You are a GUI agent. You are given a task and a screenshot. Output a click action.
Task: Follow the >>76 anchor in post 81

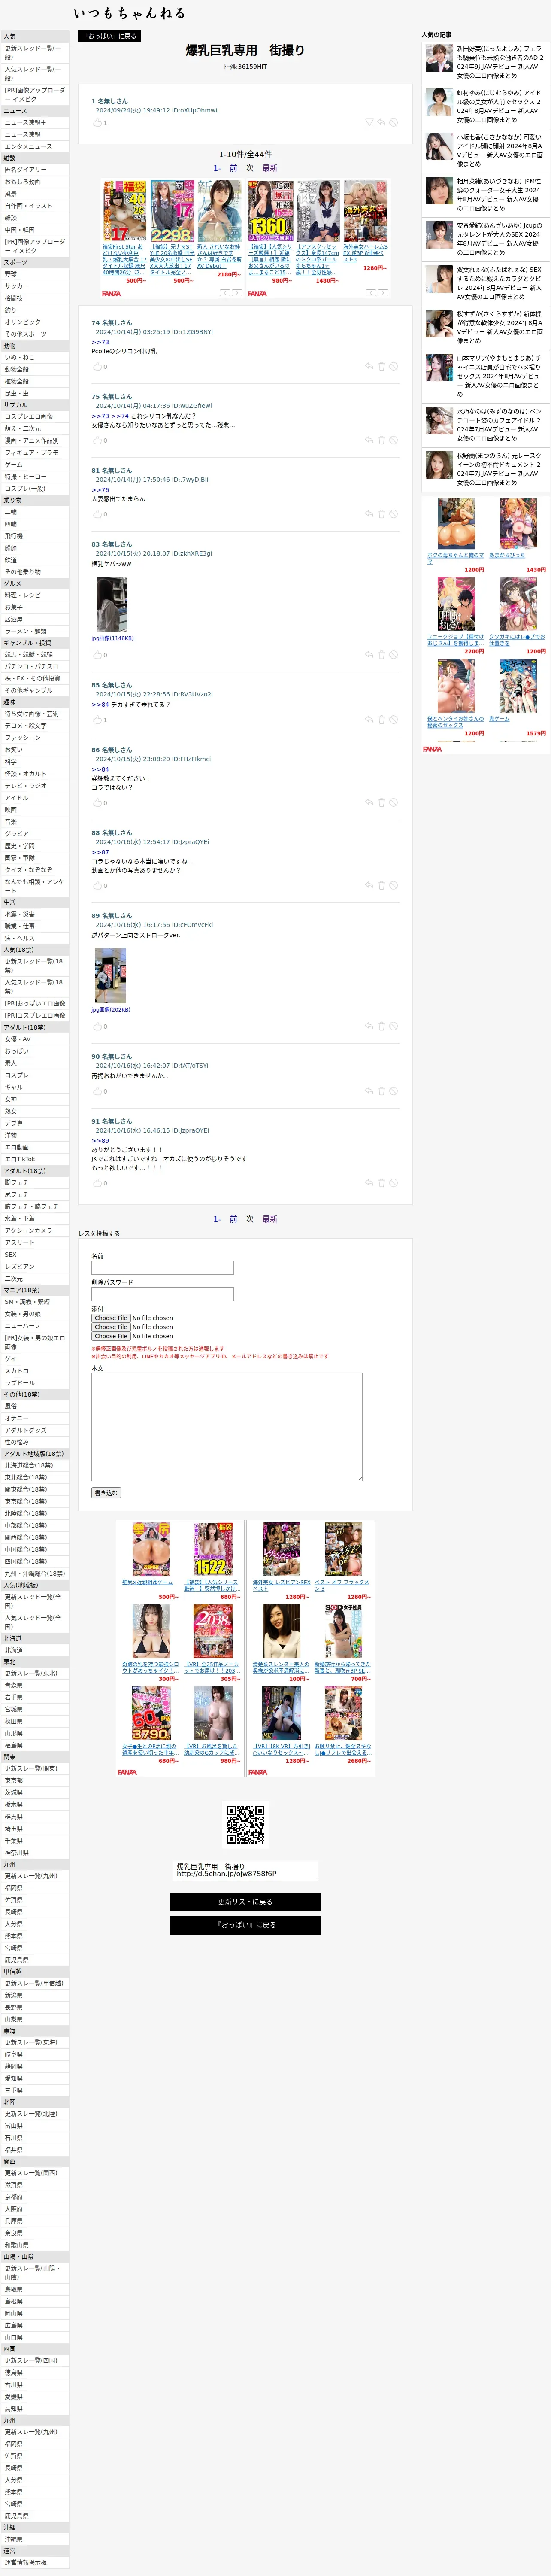(100, 490)
